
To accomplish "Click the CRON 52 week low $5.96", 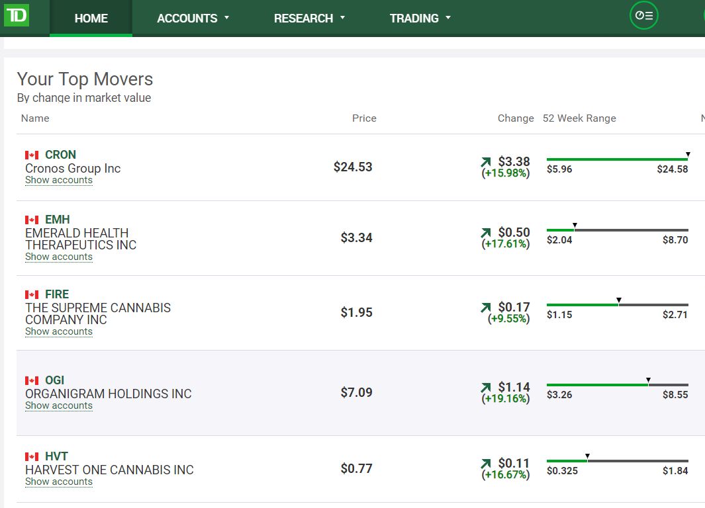I will click(559, 169).
